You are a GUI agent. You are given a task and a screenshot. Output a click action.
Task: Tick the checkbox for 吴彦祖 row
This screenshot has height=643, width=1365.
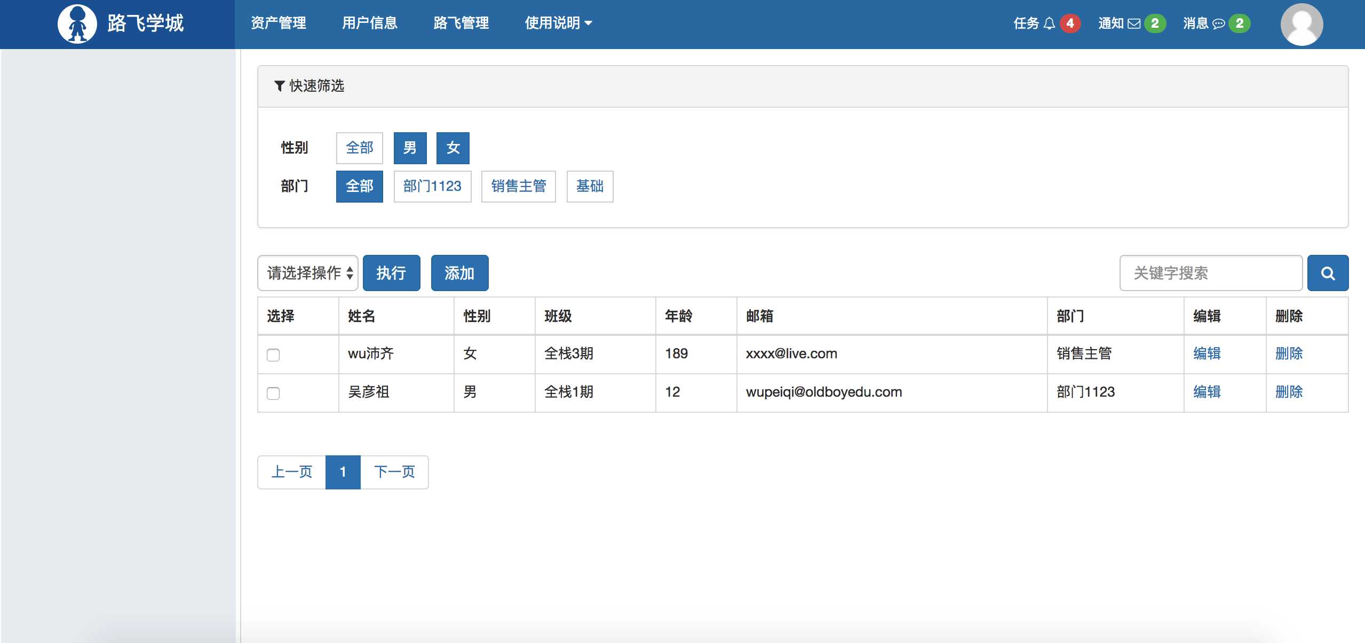coord(273,393)
